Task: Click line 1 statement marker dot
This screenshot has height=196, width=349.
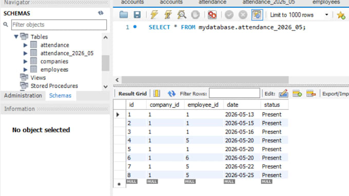Action: coord(135,27)
